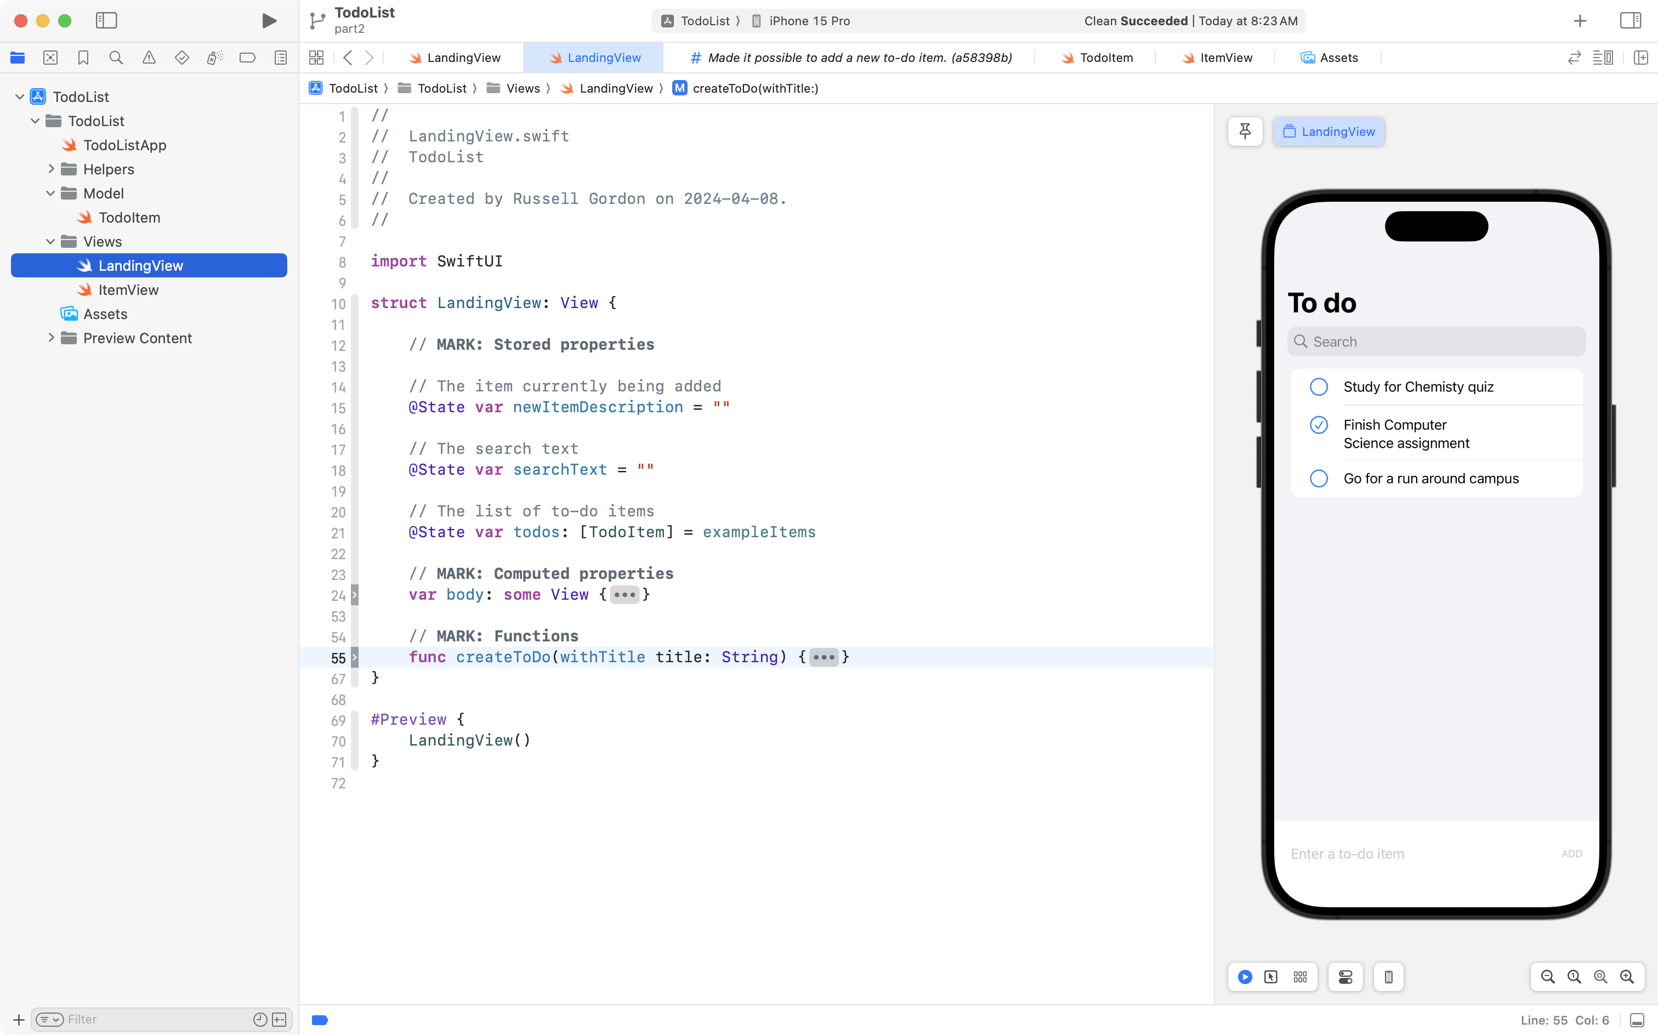Switch to the TodoItem tab
Viewport: 1658px width, 1035px height.
[x=1097, y=58]
